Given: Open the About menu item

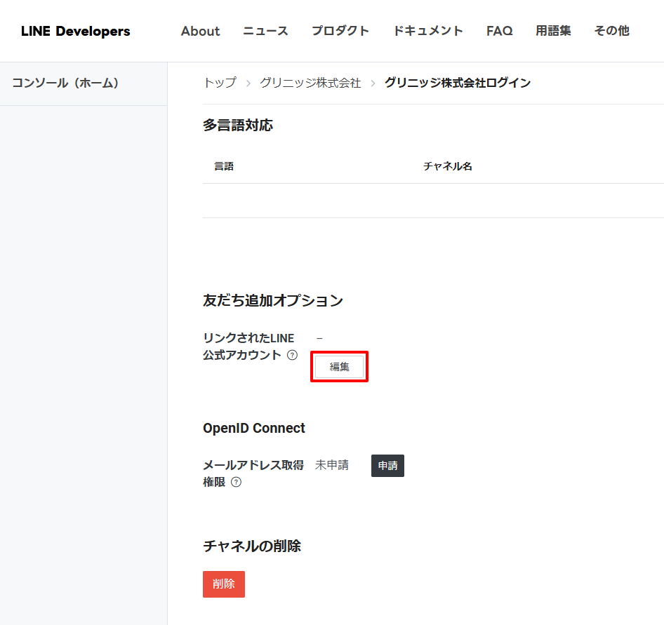Looking at the screenshot, I should pyautogui.click(x=200, y=31).
